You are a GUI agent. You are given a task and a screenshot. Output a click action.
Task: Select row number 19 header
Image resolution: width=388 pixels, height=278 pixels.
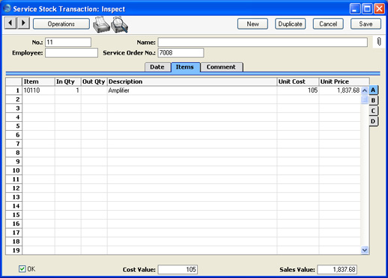[14, 250]
